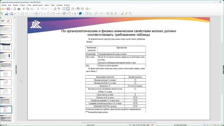Toggle Glue Points editing

pos(126,14)
